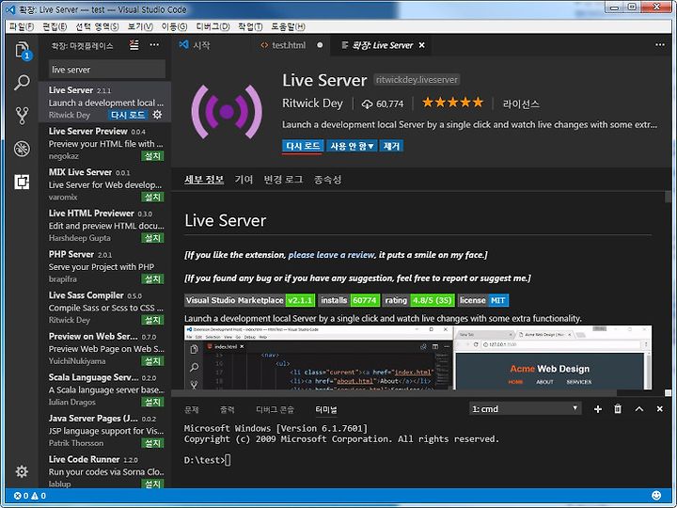Click the Live Server purple logo

coord(228,112)
